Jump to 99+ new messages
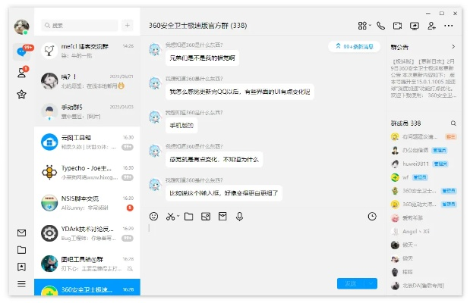The height and width of the screenshot is (303, 470). point(355,46)
